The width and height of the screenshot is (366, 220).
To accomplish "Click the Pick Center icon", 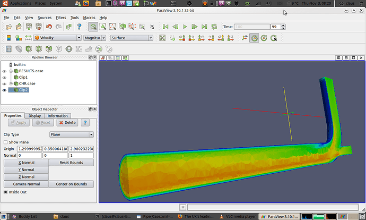I will point(274,38).
